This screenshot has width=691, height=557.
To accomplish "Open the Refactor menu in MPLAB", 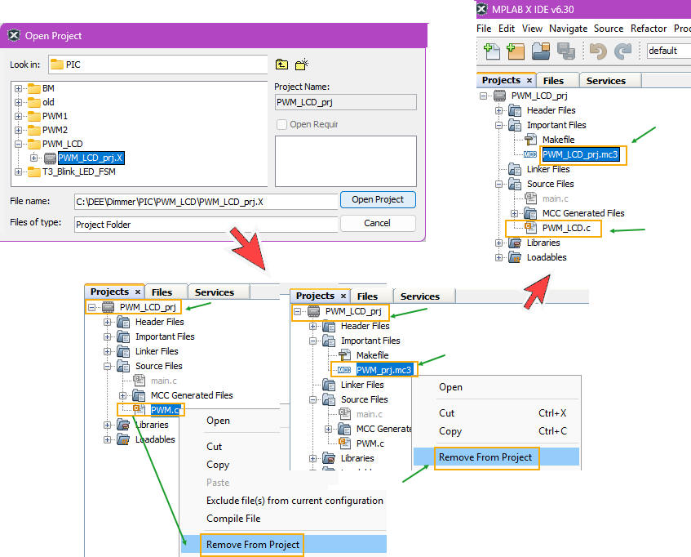I will click(x=649, y=28).
